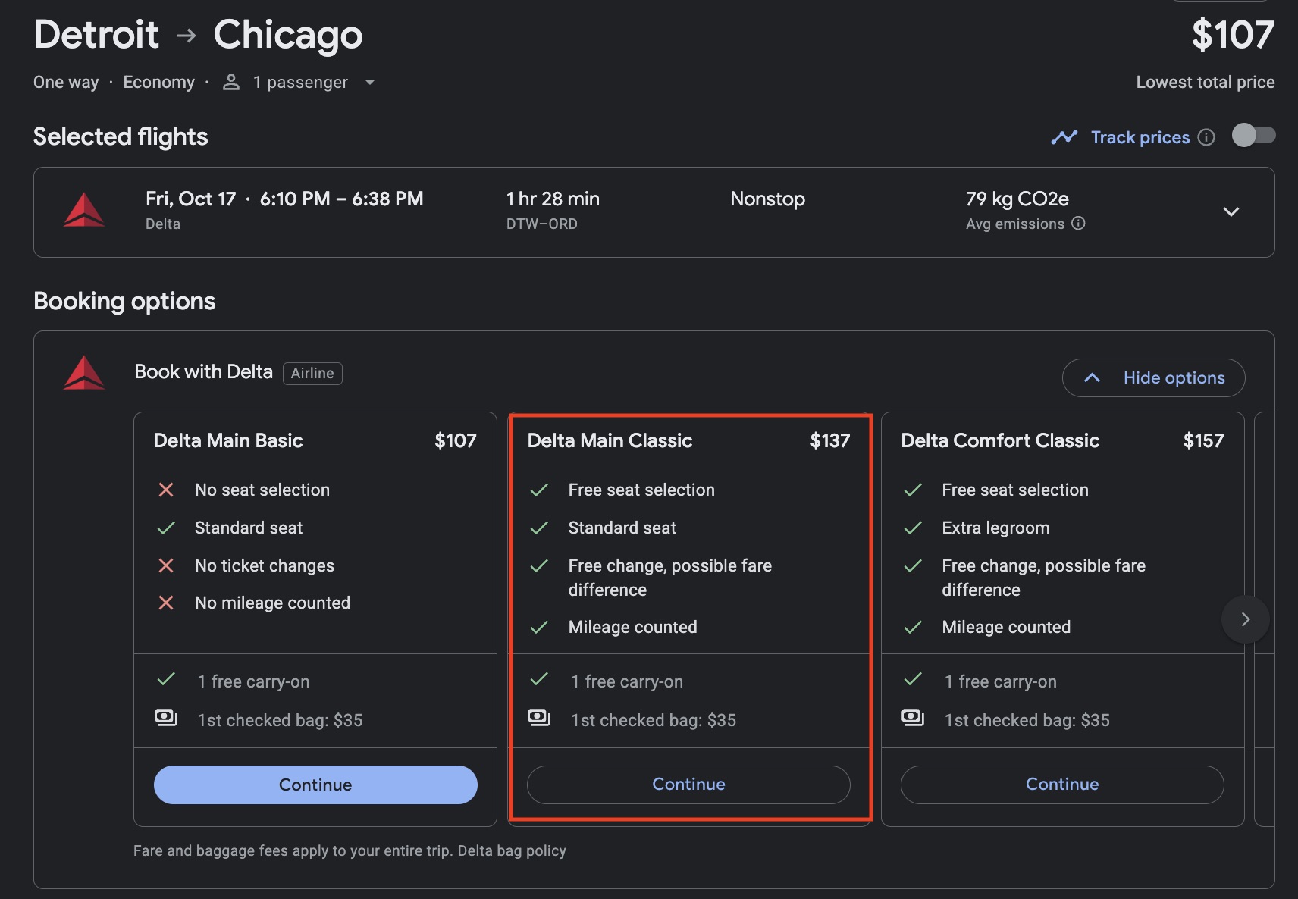Viewport: 1298px width, 899px height.
Task: Click the Delta Main Classic fare title
Action: coord(610,440)
